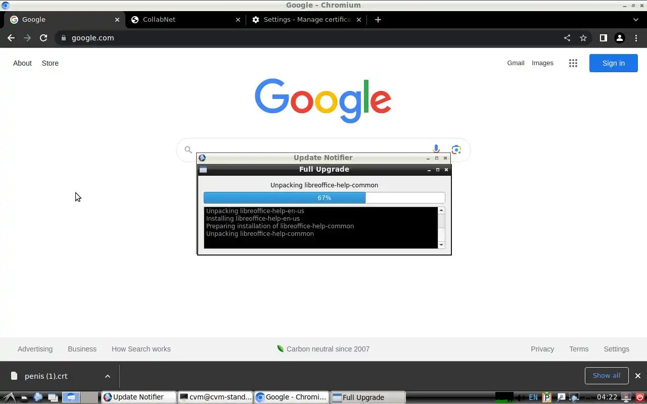Open the Advertising footer link
This screenshot has height=404, width=647.
point(35,349)
